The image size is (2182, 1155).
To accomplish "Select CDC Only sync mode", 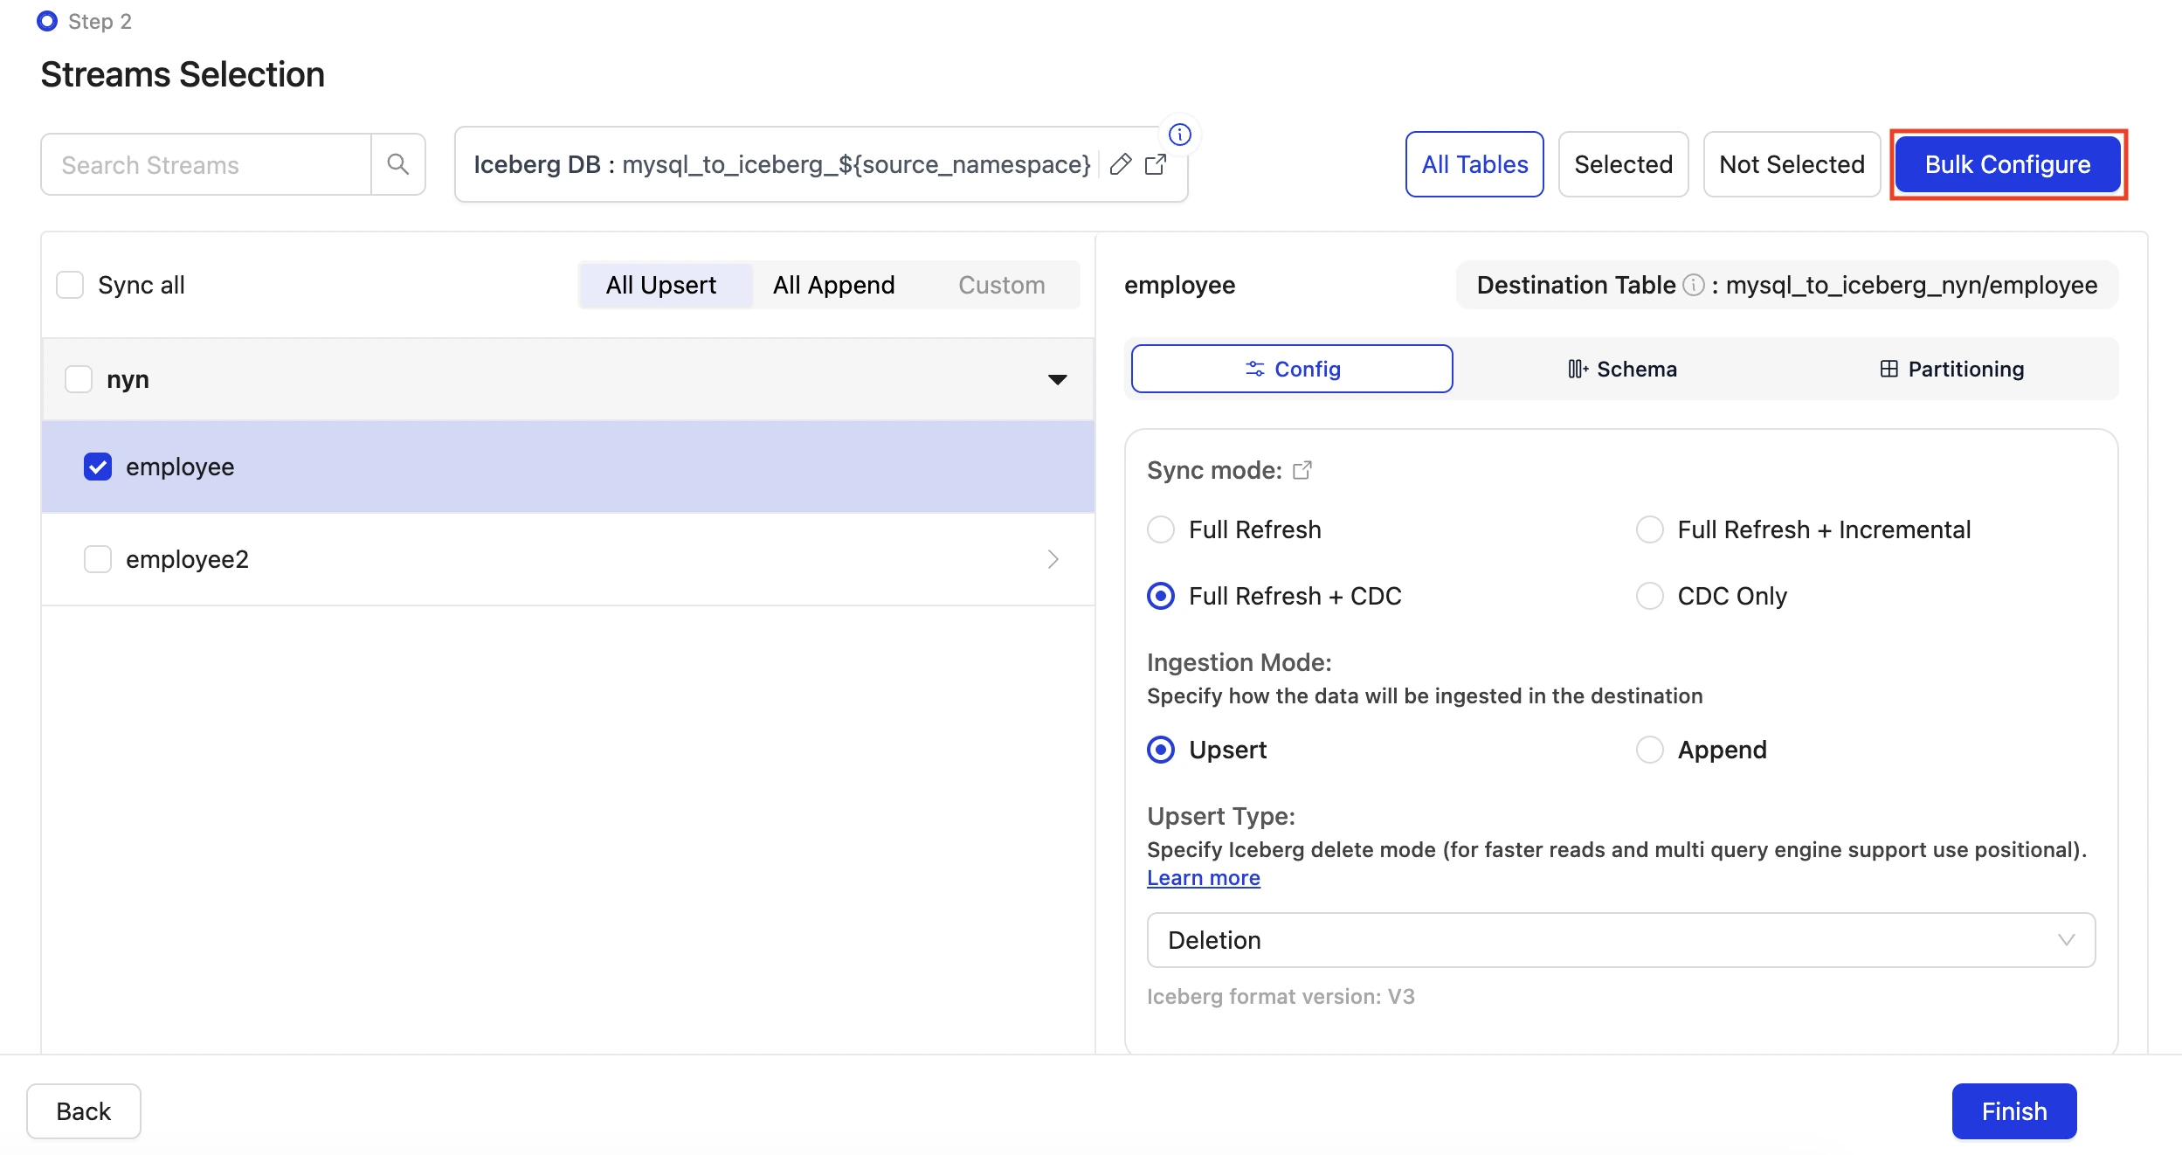I will [x=1650, y=596].
